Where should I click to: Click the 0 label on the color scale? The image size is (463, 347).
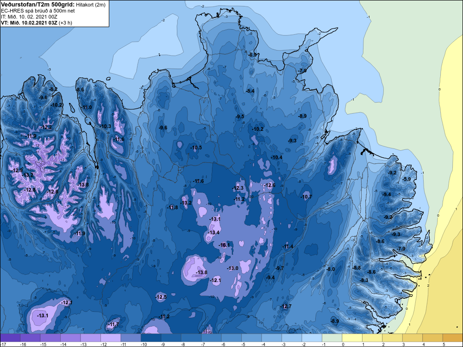click(x=343, y=344)
